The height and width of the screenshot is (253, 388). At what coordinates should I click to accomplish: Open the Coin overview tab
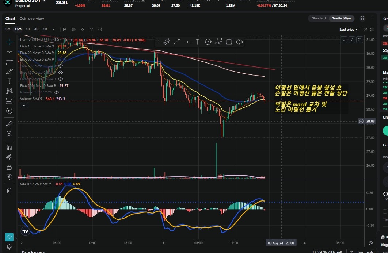pyautogui.click(x=32, y=19)
